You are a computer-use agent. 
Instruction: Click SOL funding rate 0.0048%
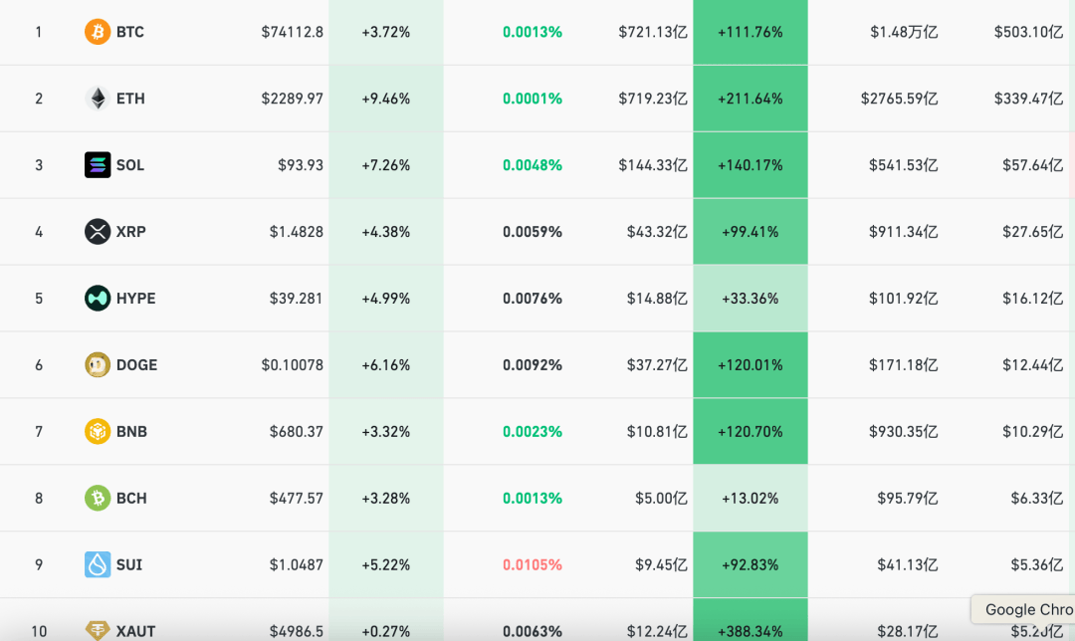point(532,165)
